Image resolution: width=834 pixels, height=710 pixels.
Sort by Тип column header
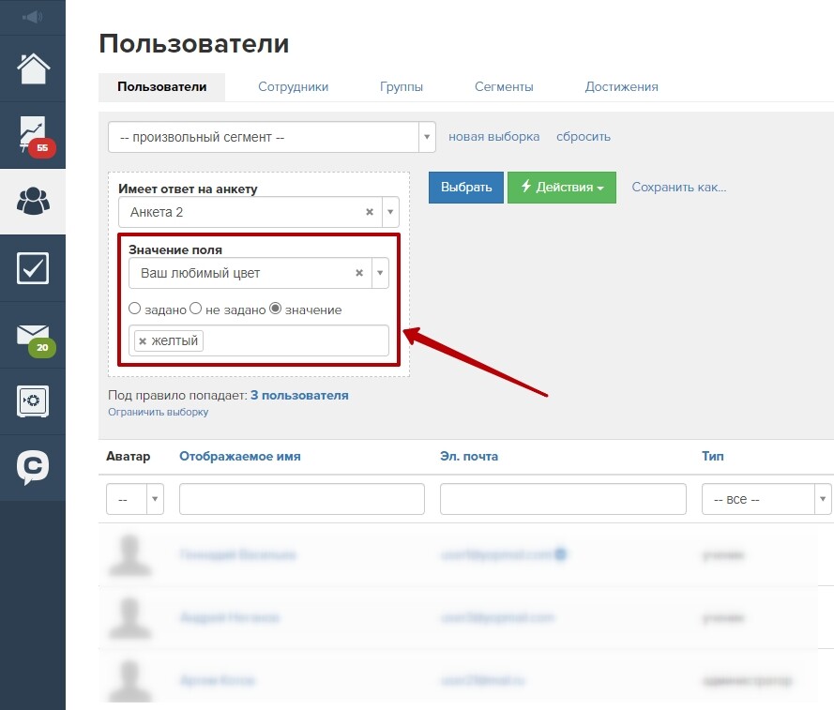click(712, 457)
